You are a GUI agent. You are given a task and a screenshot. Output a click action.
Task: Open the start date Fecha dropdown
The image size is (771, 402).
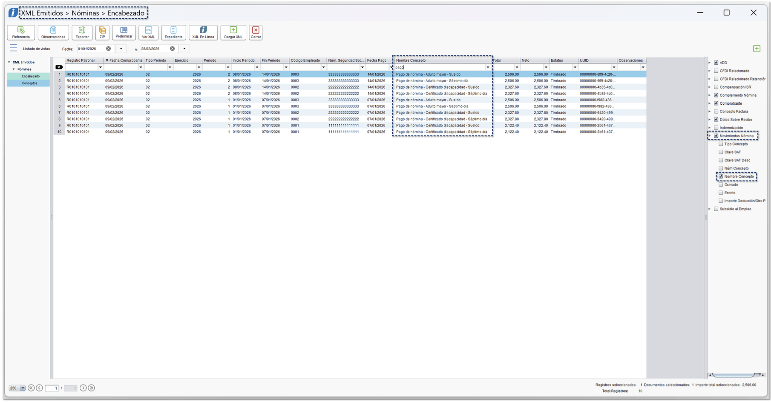tap(121, 49)
